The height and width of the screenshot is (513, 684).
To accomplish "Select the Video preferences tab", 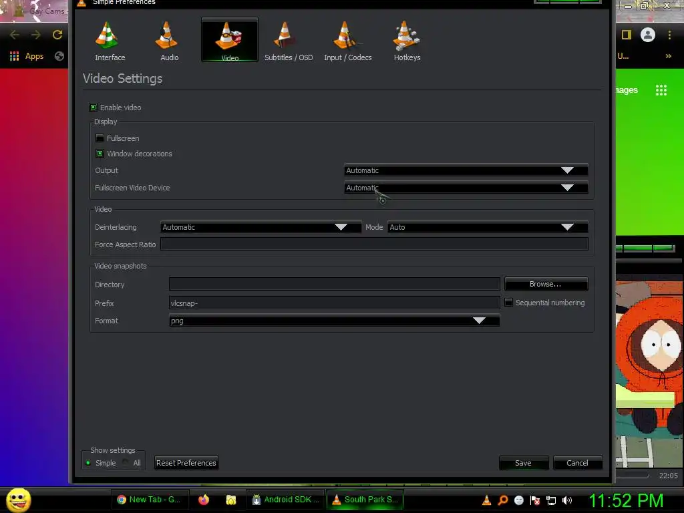I will coord(230,40).
